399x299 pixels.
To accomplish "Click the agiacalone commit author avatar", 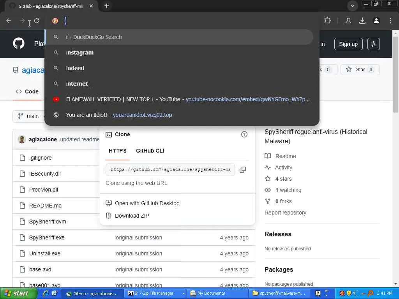I will [22, 139].
